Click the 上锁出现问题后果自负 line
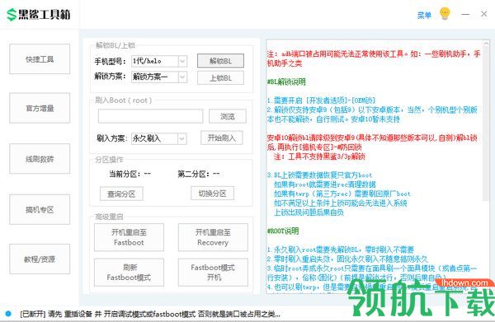 309,212
